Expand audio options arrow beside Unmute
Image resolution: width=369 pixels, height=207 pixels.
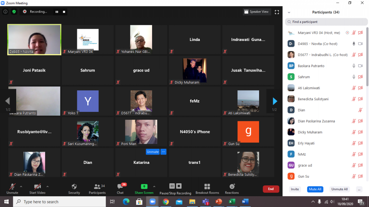pos(21,187)
